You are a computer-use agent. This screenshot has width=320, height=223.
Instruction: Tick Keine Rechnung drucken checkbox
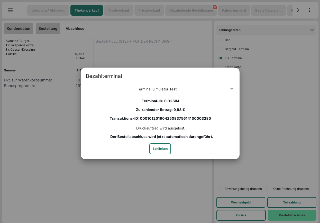click(x=269, y=189)
